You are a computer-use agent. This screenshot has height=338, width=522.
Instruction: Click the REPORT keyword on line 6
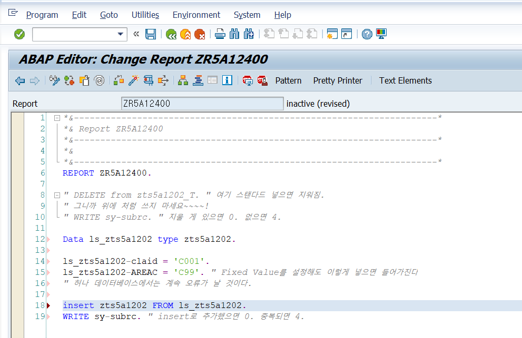[x=78, y=173]
